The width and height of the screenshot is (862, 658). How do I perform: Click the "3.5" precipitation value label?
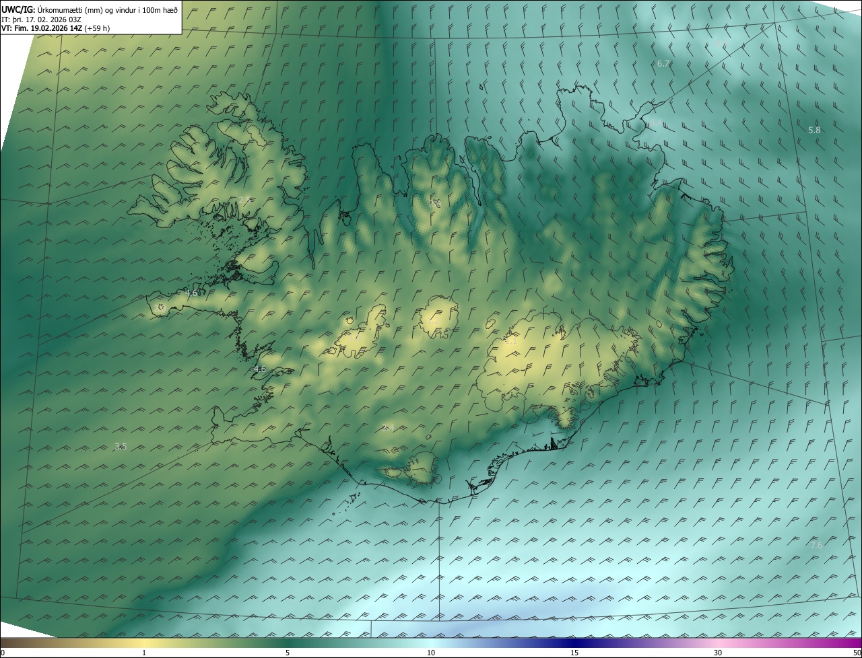[x=121, y=446]
